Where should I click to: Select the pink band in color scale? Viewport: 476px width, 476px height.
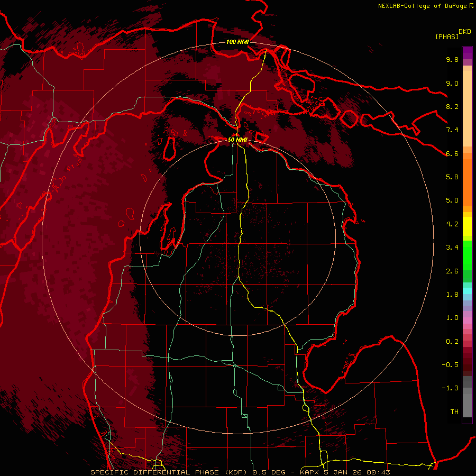point(467,321)
